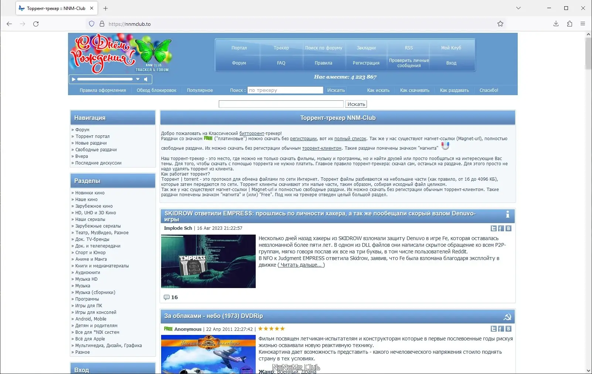Open the Форум menu item

click(239, 63)
